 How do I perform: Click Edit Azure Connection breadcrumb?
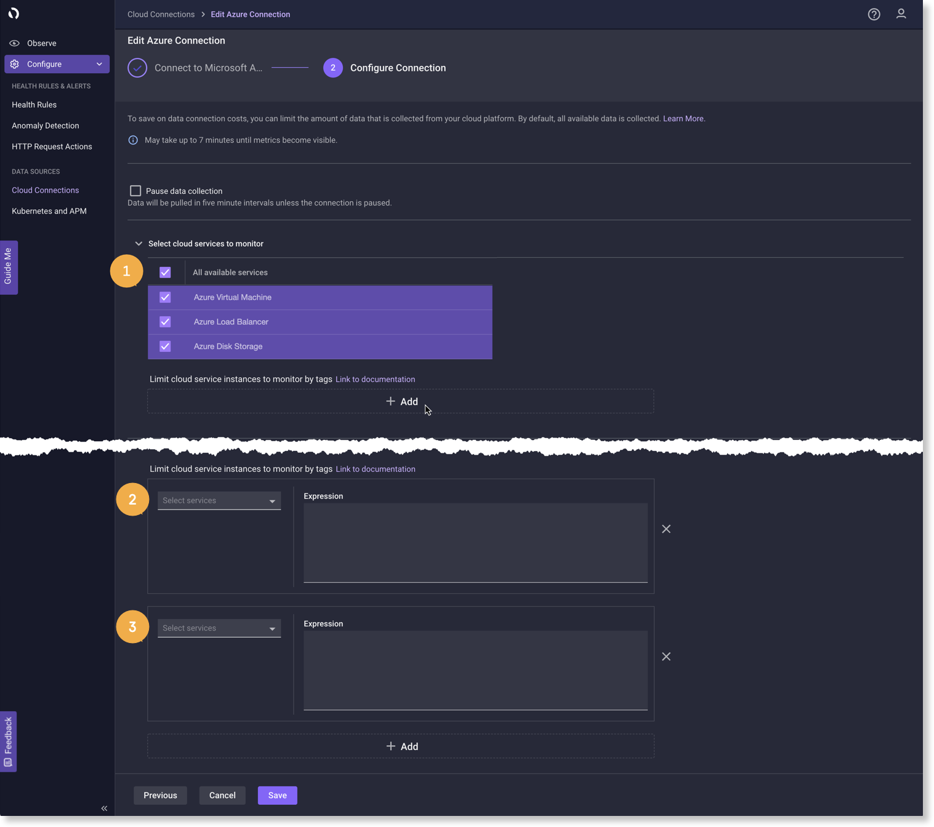pyautogui.click(x=251, y=14)
